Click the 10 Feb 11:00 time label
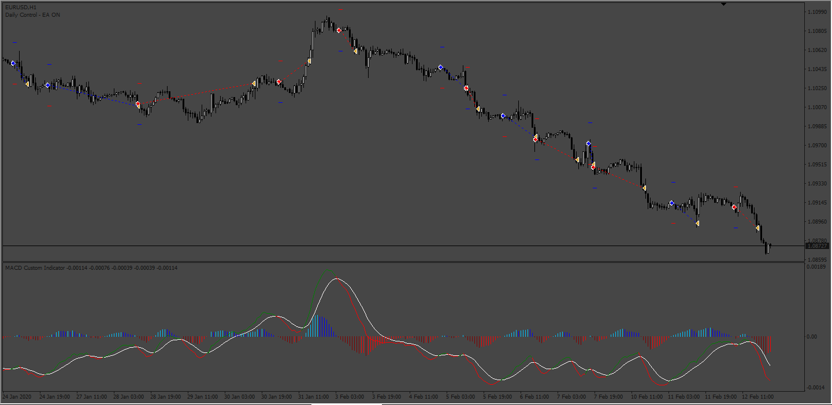832x405 pixels. pyautogui.click(x=647, y=397)
